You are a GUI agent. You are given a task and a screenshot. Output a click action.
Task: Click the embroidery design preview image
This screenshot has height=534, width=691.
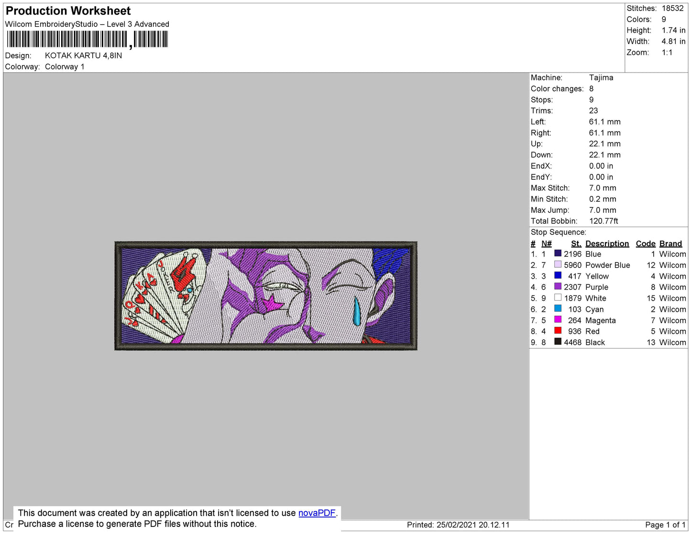266,296
